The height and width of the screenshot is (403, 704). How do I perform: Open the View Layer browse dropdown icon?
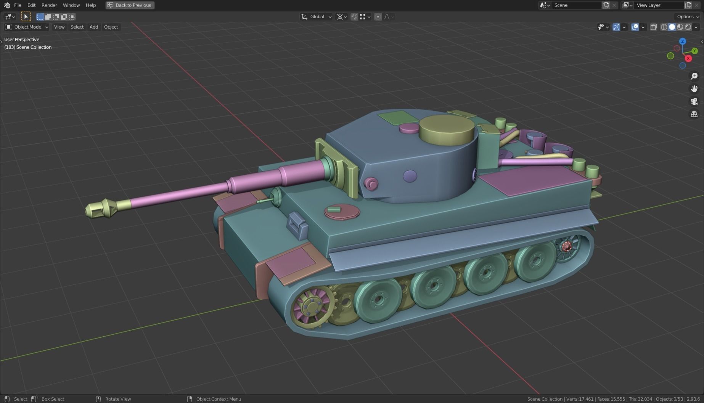(x=627, y=5)
